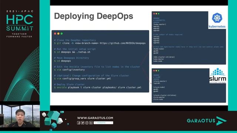Click the 'vim config/inventory' command line

[69, 70]
